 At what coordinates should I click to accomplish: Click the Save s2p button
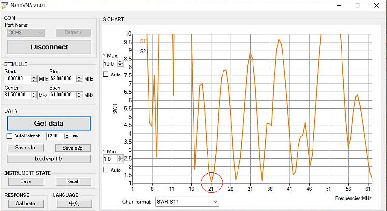coord(73,148)
